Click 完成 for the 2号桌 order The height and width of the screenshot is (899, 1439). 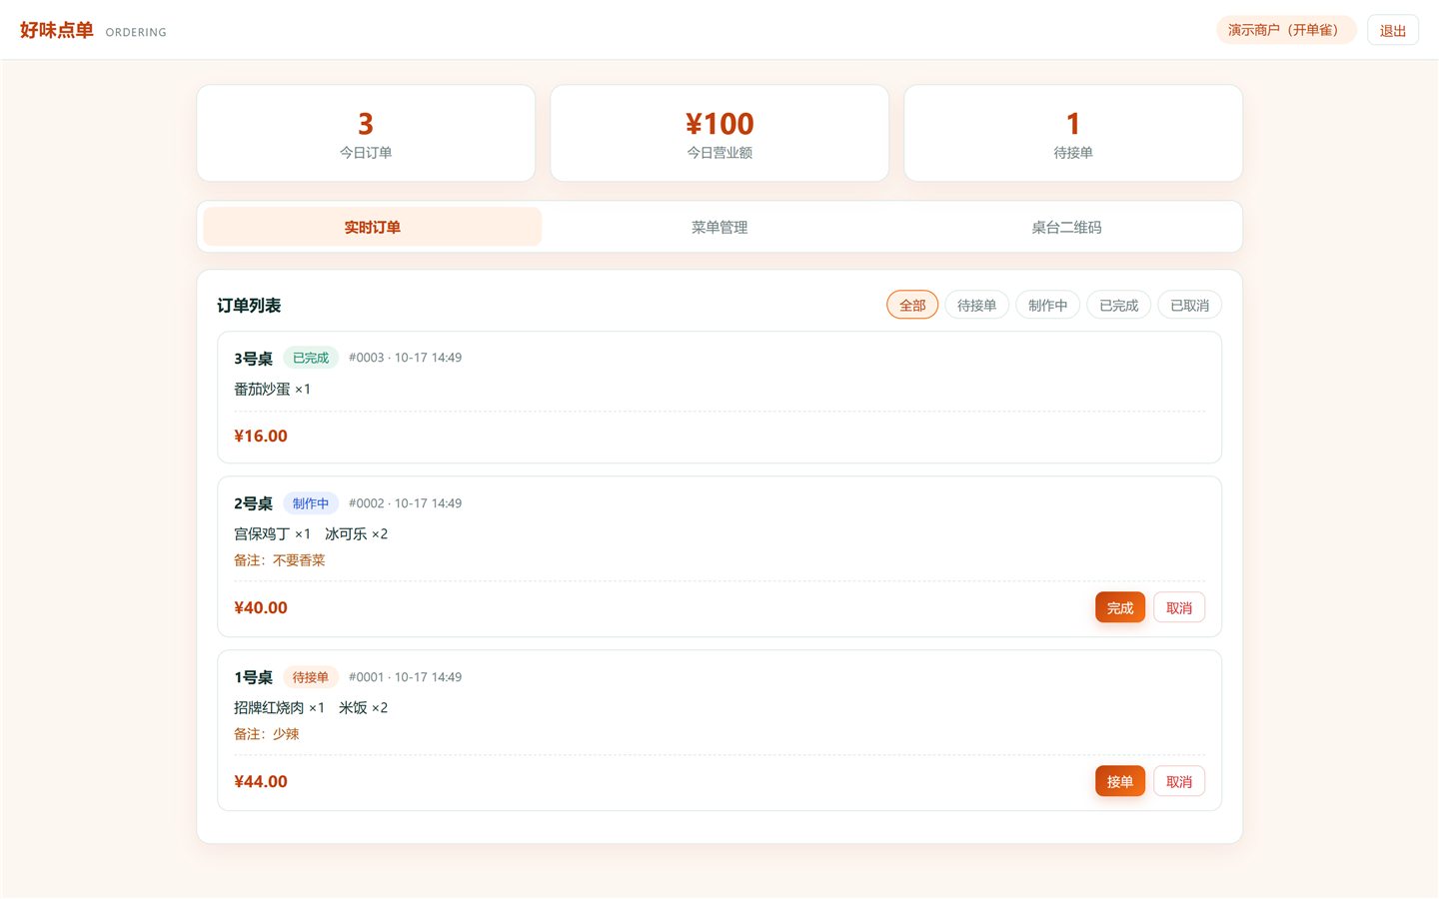pos(1120,607)
